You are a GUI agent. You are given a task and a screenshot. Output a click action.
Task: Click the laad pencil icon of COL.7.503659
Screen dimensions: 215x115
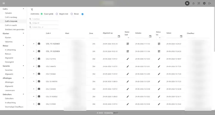pos(128,89)
